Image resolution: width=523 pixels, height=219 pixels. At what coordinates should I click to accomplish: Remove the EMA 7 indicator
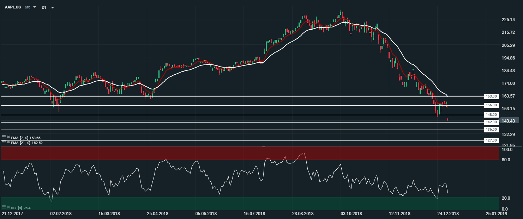(8, 137)
